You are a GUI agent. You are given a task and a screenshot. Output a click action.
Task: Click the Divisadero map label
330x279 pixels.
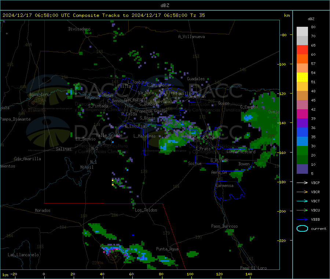pyautogui.click(x=79, y=29)
